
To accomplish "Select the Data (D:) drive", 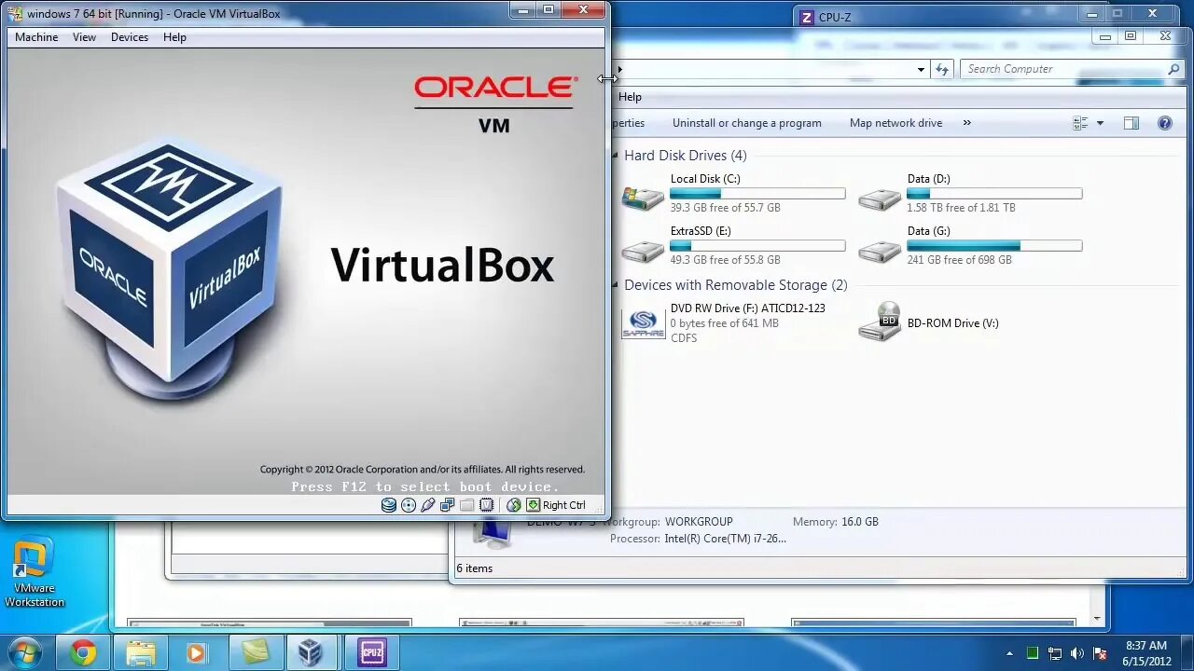I will (970, 194).
